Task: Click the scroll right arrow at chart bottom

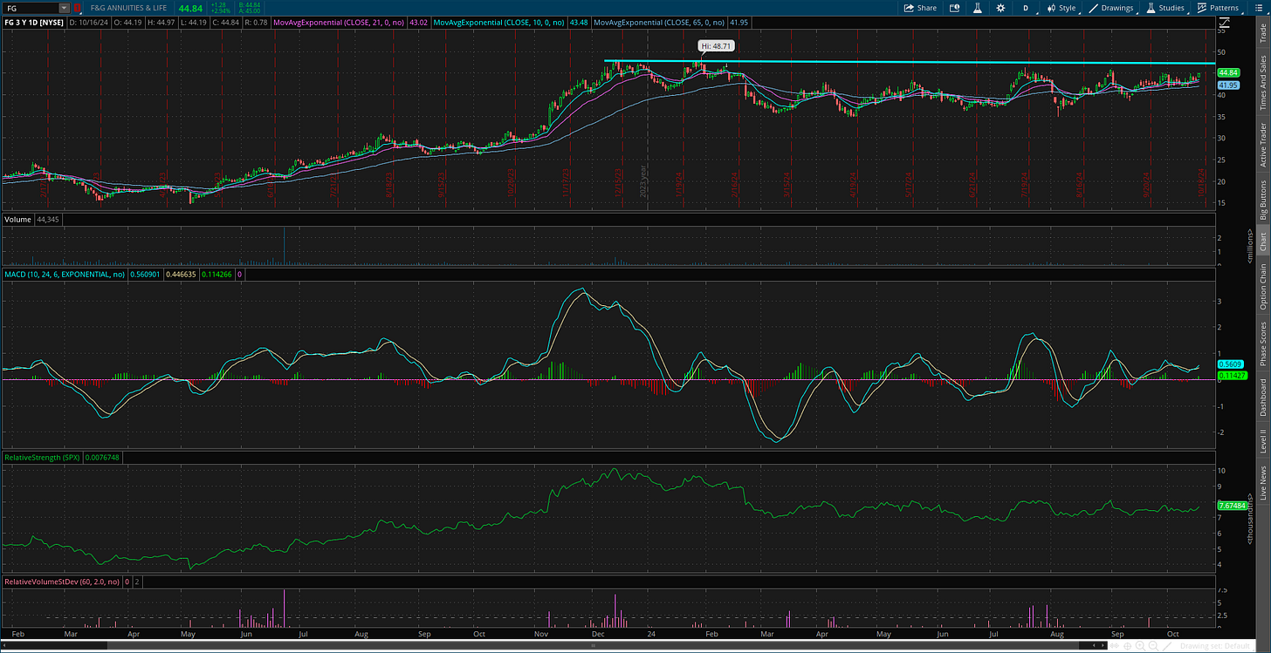Action: coord(1103,645)
